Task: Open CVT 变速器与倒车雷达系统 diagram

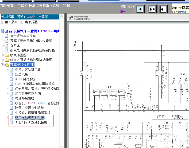Action: pyautogui.click(x=35, y=84)
